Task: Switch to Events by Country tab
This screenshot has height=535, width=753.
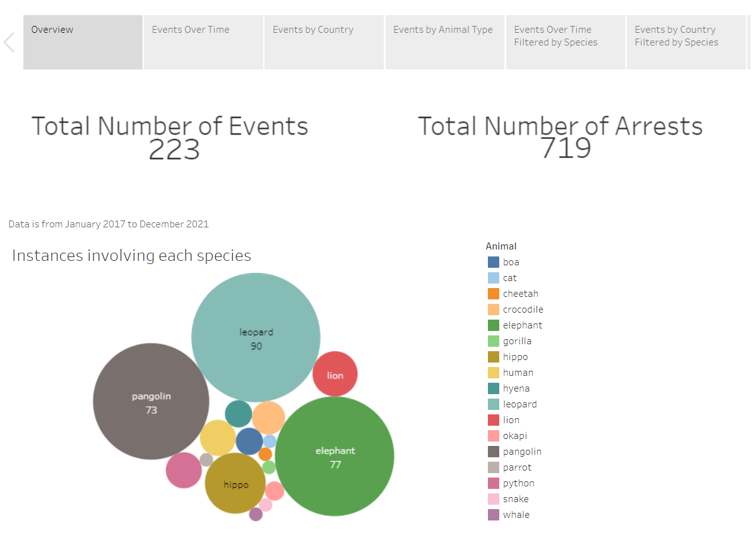Action: (323, 42)
